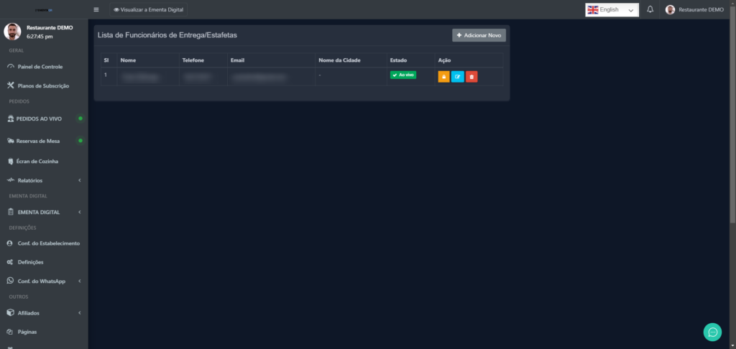This screenshot has height=349, width=736.
Task: Click the hamburger menu icon in top bar
Action: [x=96, y=10]
